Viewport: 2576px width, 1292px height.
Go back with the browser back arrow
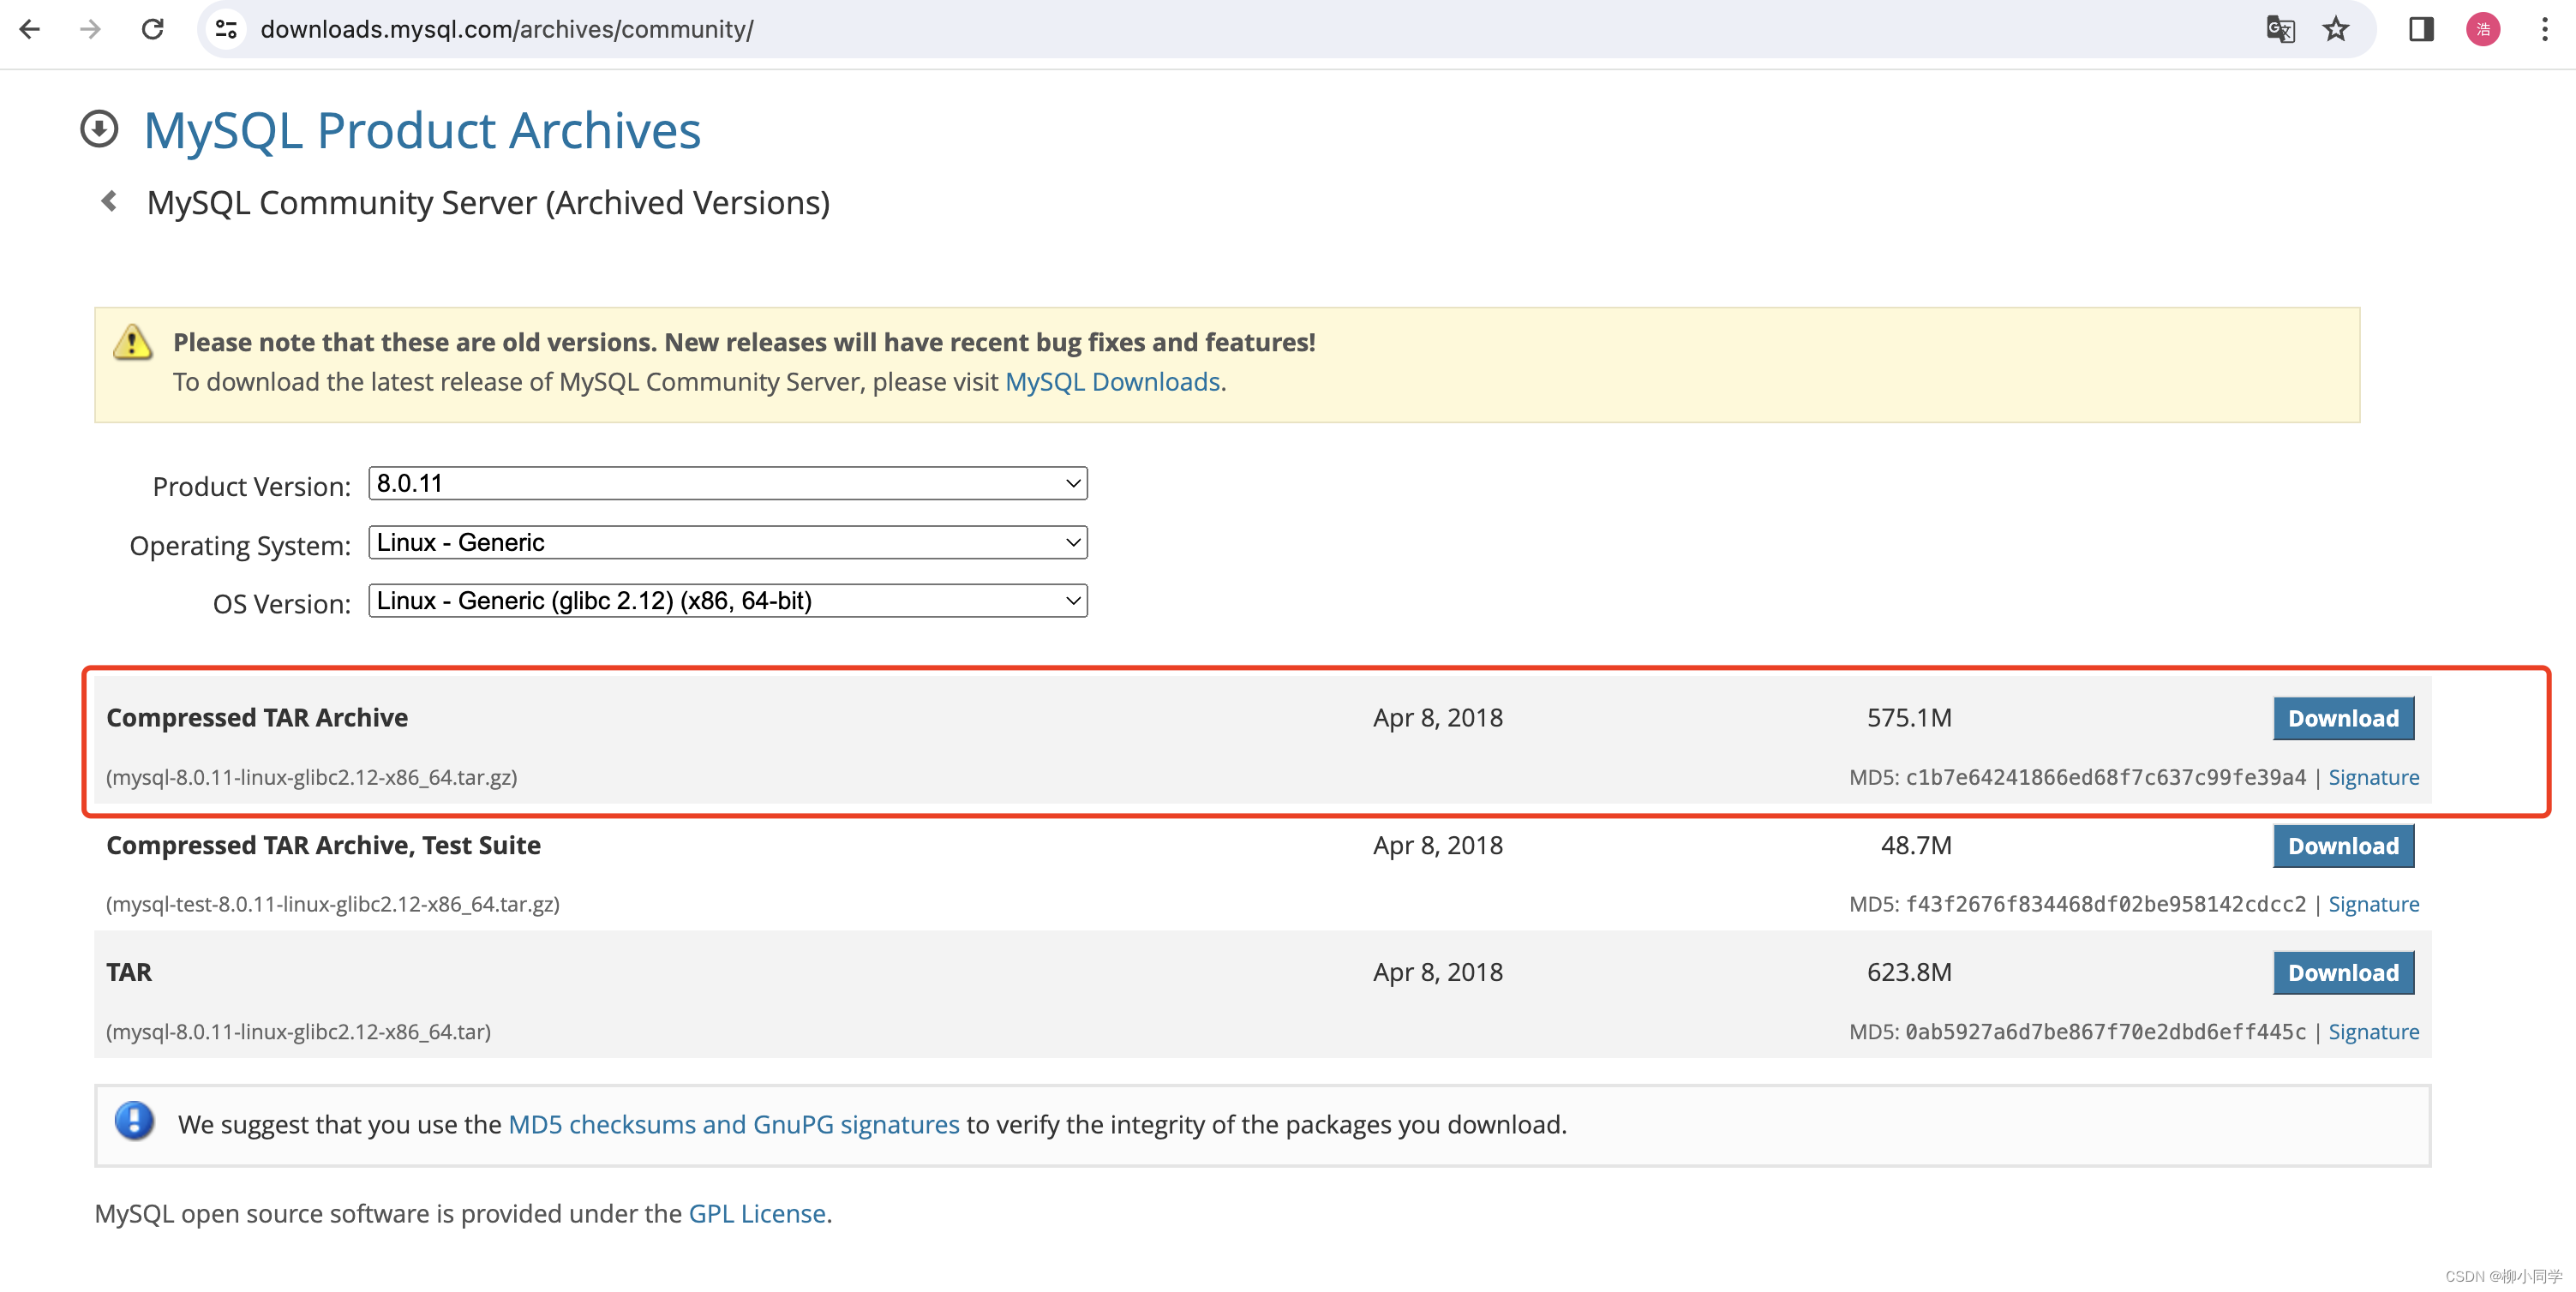click(x=30, y=29)
